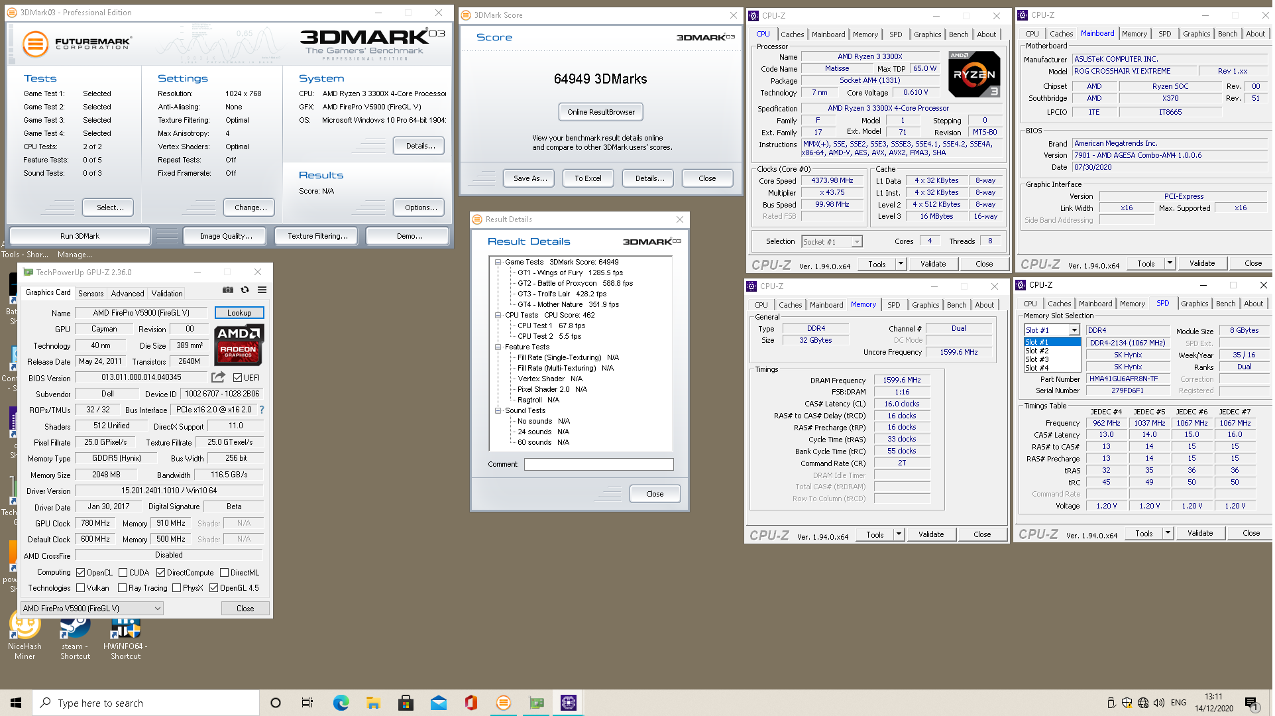Click the AMD Radeon Graphics logo
Screen dimensions: 1275x716
click(239, 345)
